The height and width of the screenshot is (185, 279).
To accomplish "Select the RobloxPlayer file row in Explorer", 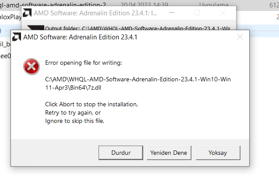I will 11,17.
